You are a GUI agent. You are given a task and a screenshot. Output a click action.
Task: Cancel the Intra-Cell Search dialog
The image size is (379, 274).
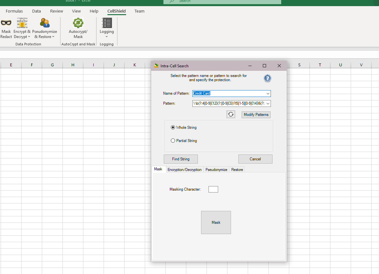pos(255,159)
